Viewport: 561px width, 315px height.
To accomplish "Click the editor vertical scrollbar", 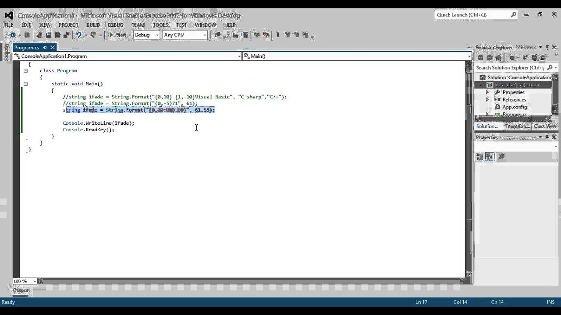I will [x=469, y=168].
